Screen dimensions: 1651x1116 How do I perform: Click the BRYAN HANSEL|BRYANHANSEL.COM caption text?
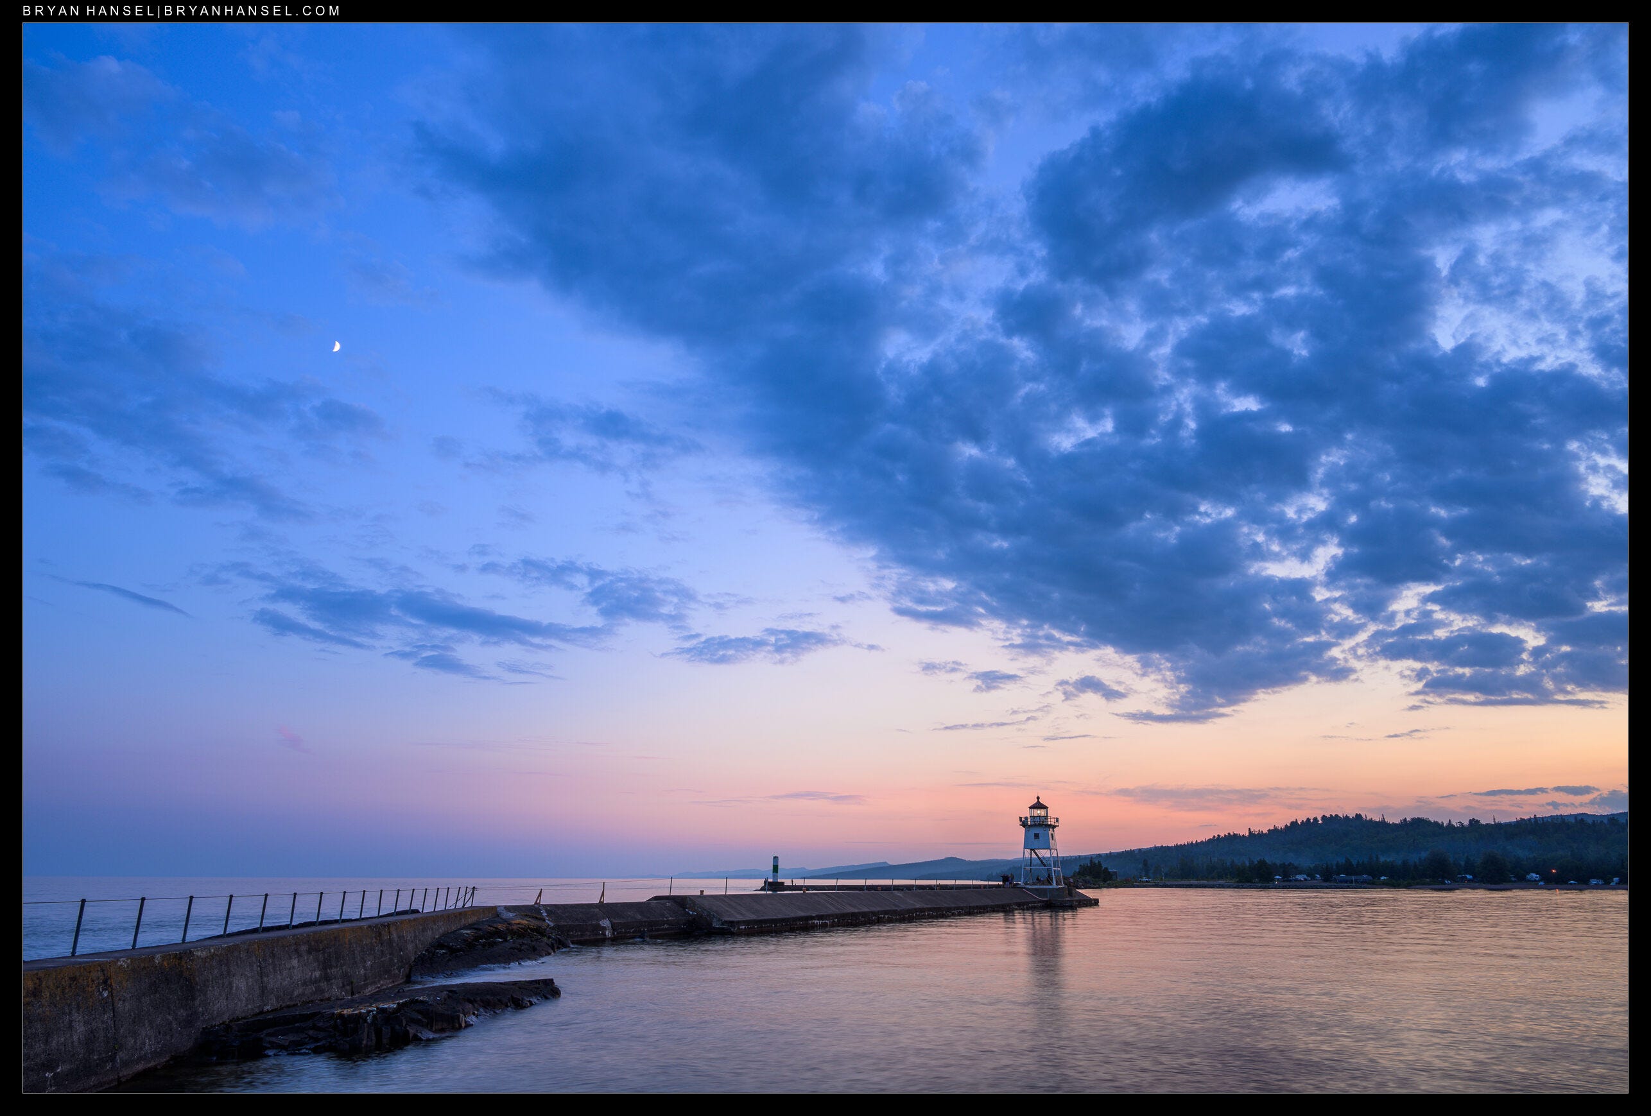pos(182,11)
